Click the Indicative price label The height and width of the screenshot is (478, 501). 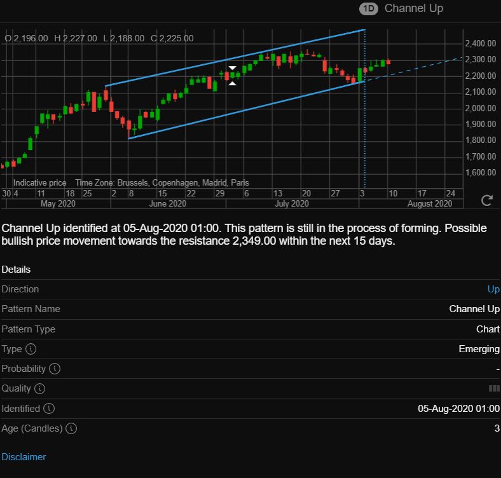pyautogui.click(x=39, y=183)
